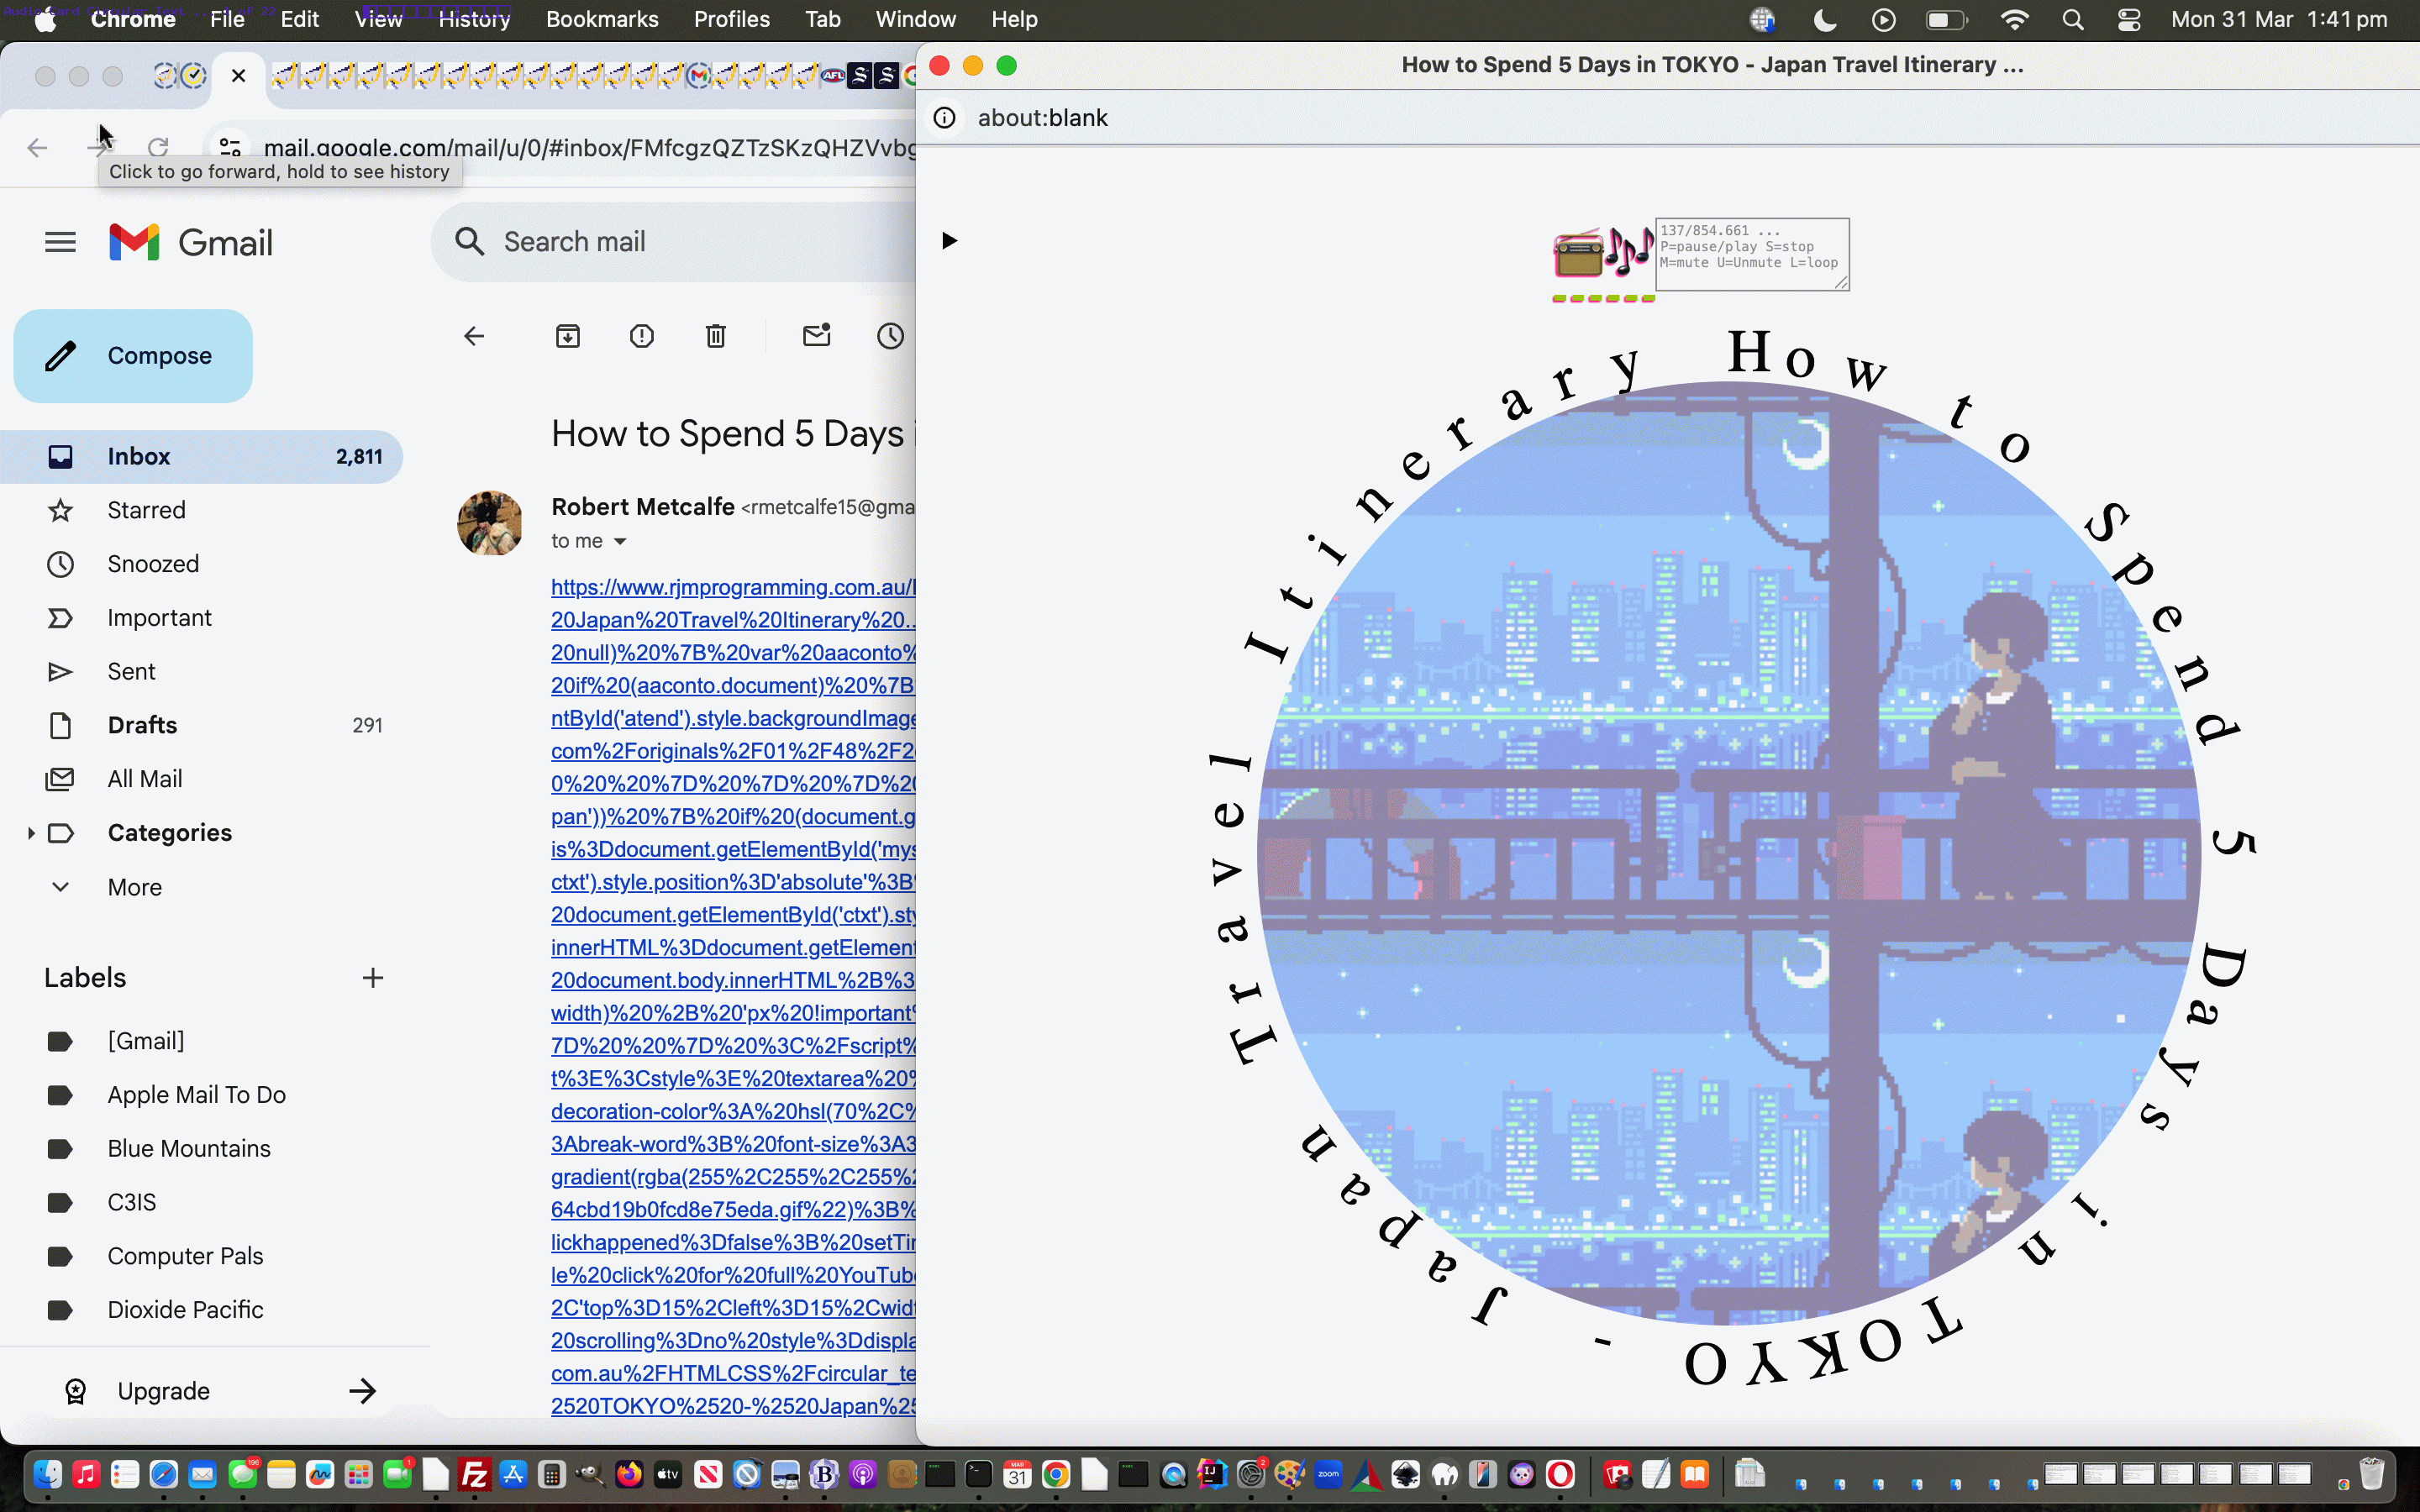
Task: Click Chrome back navigation arrow
Action: (x=37, y=148)
